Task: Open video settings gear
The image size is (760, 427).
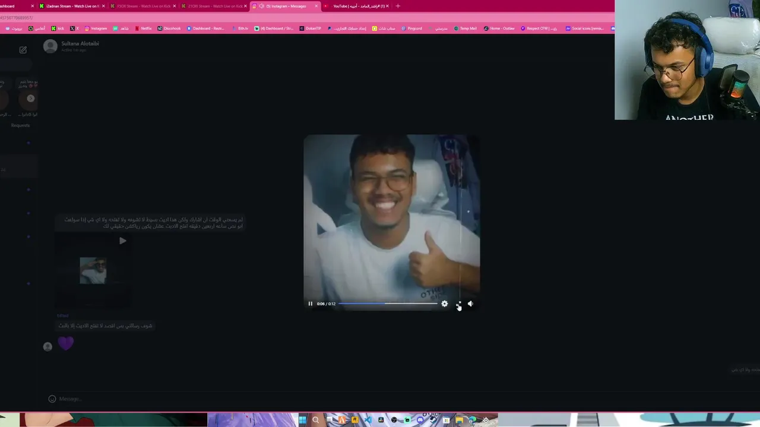Action: pyautogui.click(x=444, y=304)
